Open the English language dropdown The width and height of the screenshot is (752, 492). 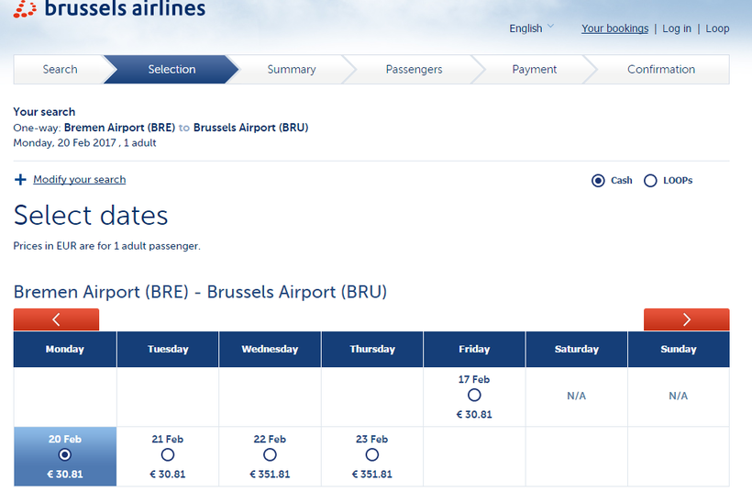pyautogui.click(x=532, y=28)
